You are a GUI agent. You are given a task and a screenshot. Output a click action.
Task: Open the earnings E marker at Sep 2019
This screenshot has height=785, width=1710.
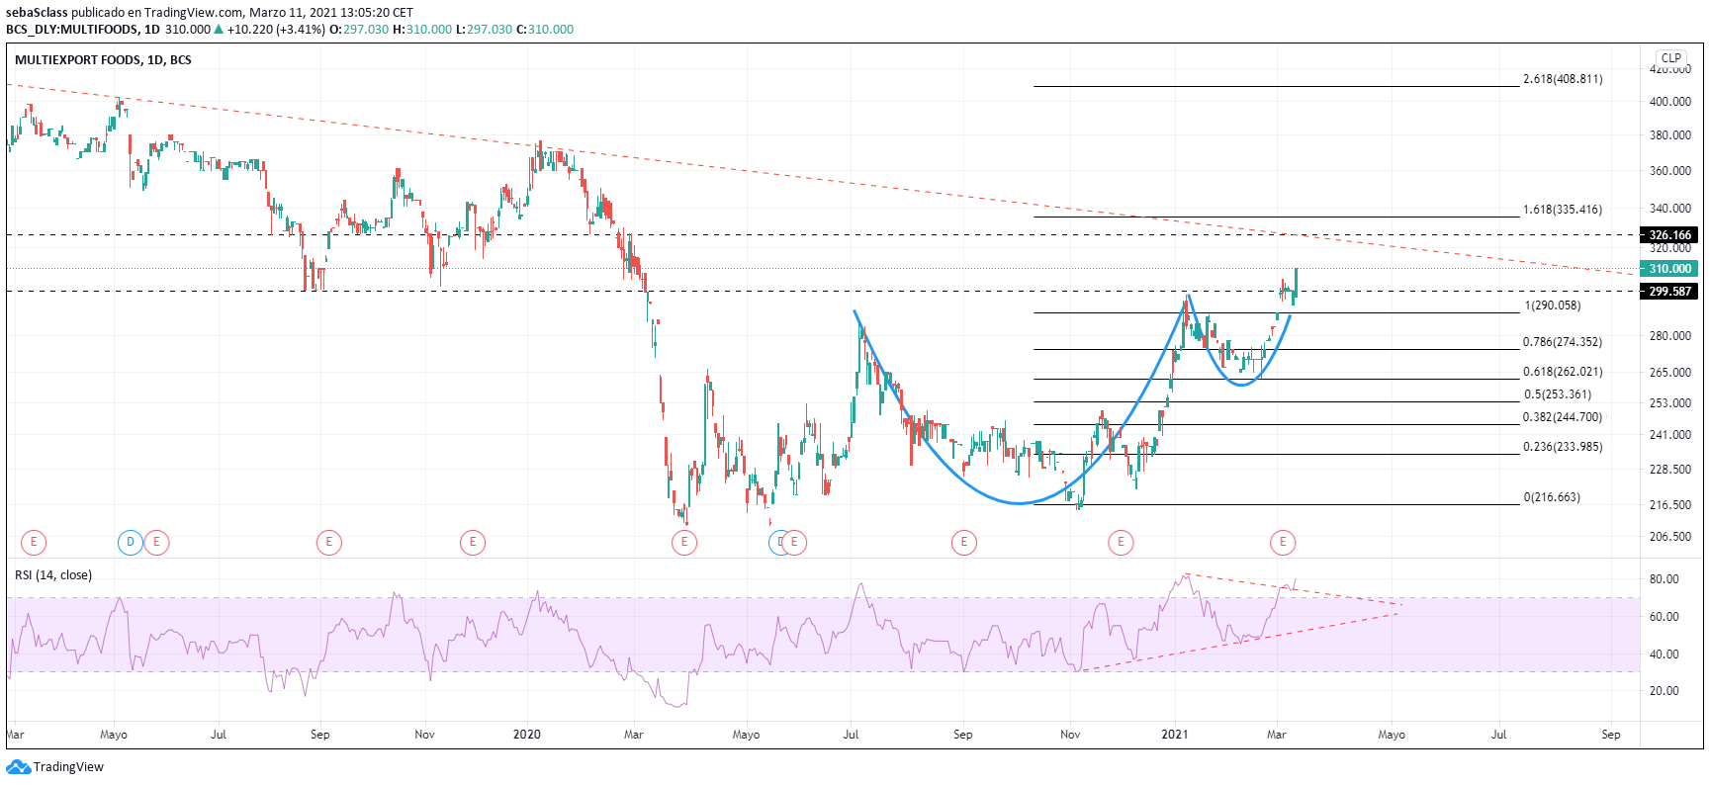click(x=328, y=542)
